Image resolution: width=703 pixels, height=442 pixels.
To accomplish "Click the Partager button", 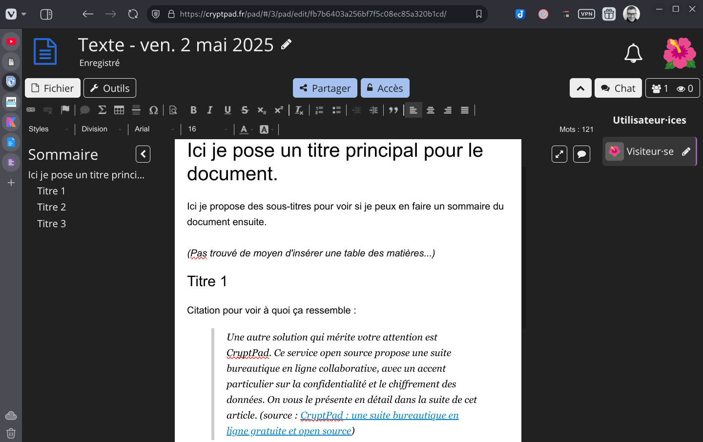I will click(325, 88).
